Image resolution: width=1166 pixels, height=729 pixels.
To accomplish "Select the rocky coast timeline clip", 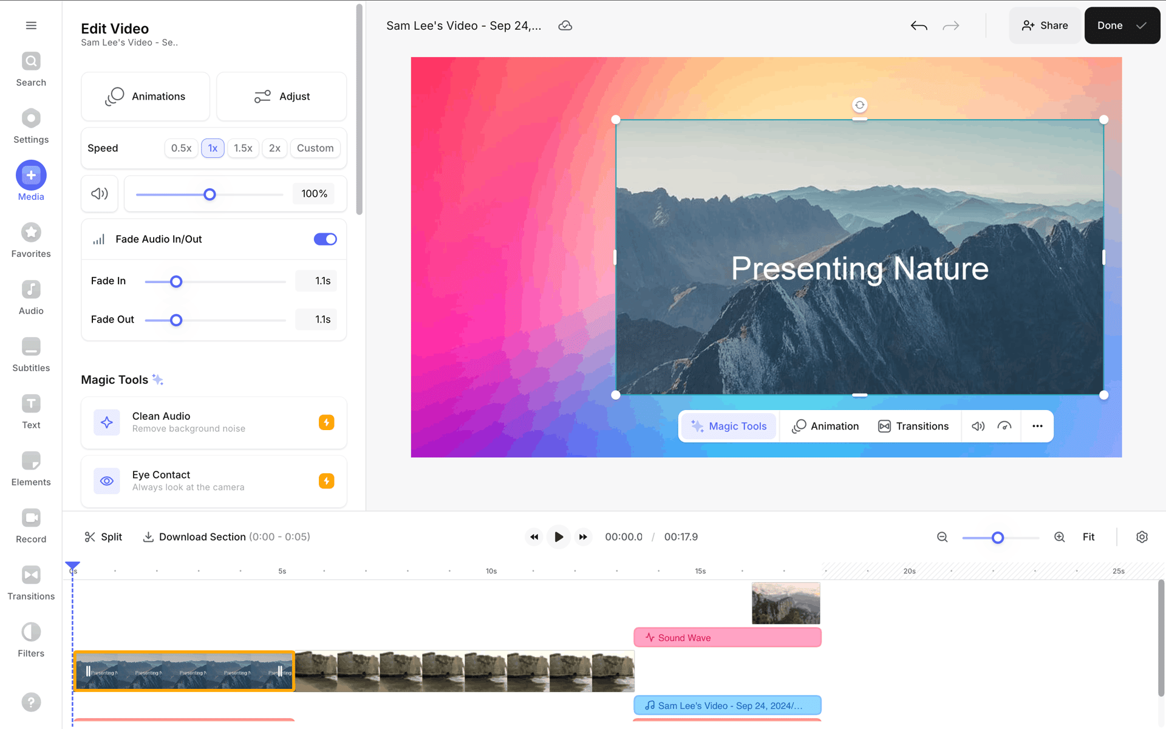I will (x=465, y=672).
